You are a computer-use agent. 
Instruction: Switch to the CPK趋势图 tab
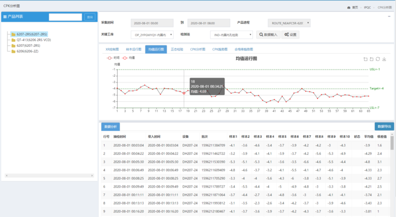click(x=219, y=50)
